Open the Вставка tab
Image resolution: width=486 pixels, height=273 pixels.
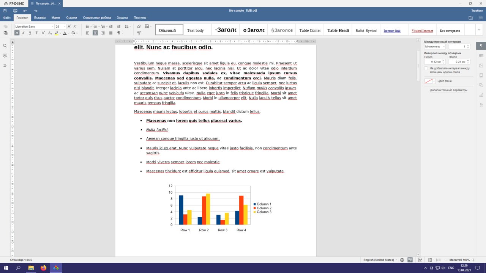[x=39, y=17]
